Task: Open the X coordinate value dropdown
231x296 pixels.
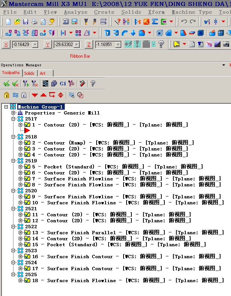Action: click(x=35, y=45)
